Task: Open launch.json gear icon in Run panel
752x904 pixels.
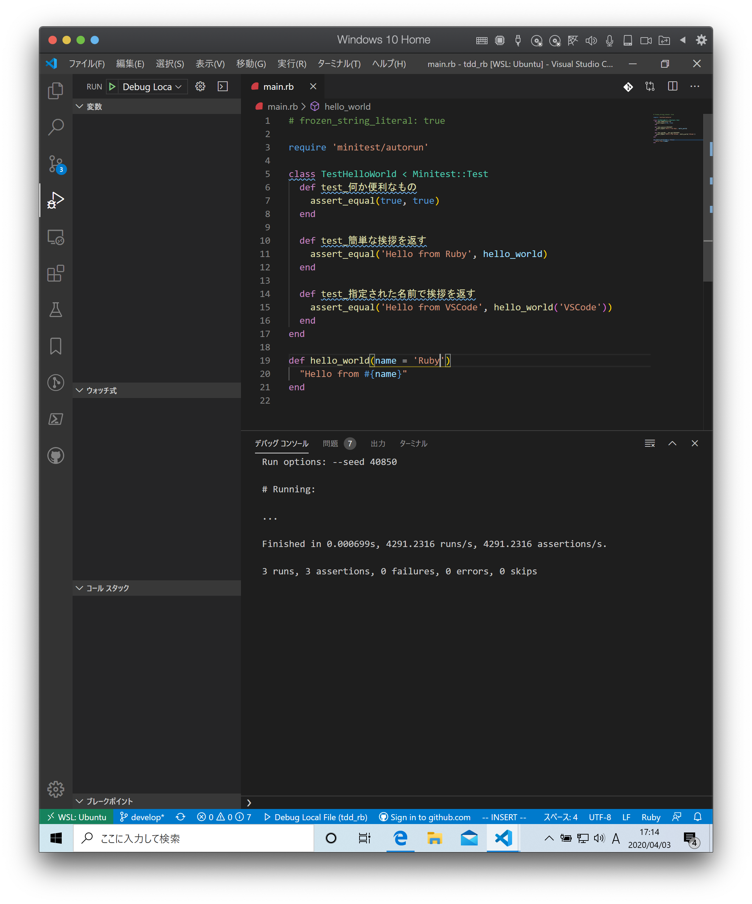Action: [x=200, y=87]
